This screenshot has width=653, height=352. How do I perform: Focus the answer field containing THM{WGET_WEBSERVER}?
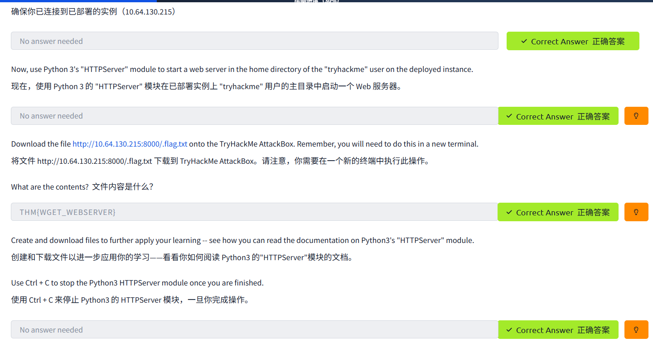pos(254,212)
